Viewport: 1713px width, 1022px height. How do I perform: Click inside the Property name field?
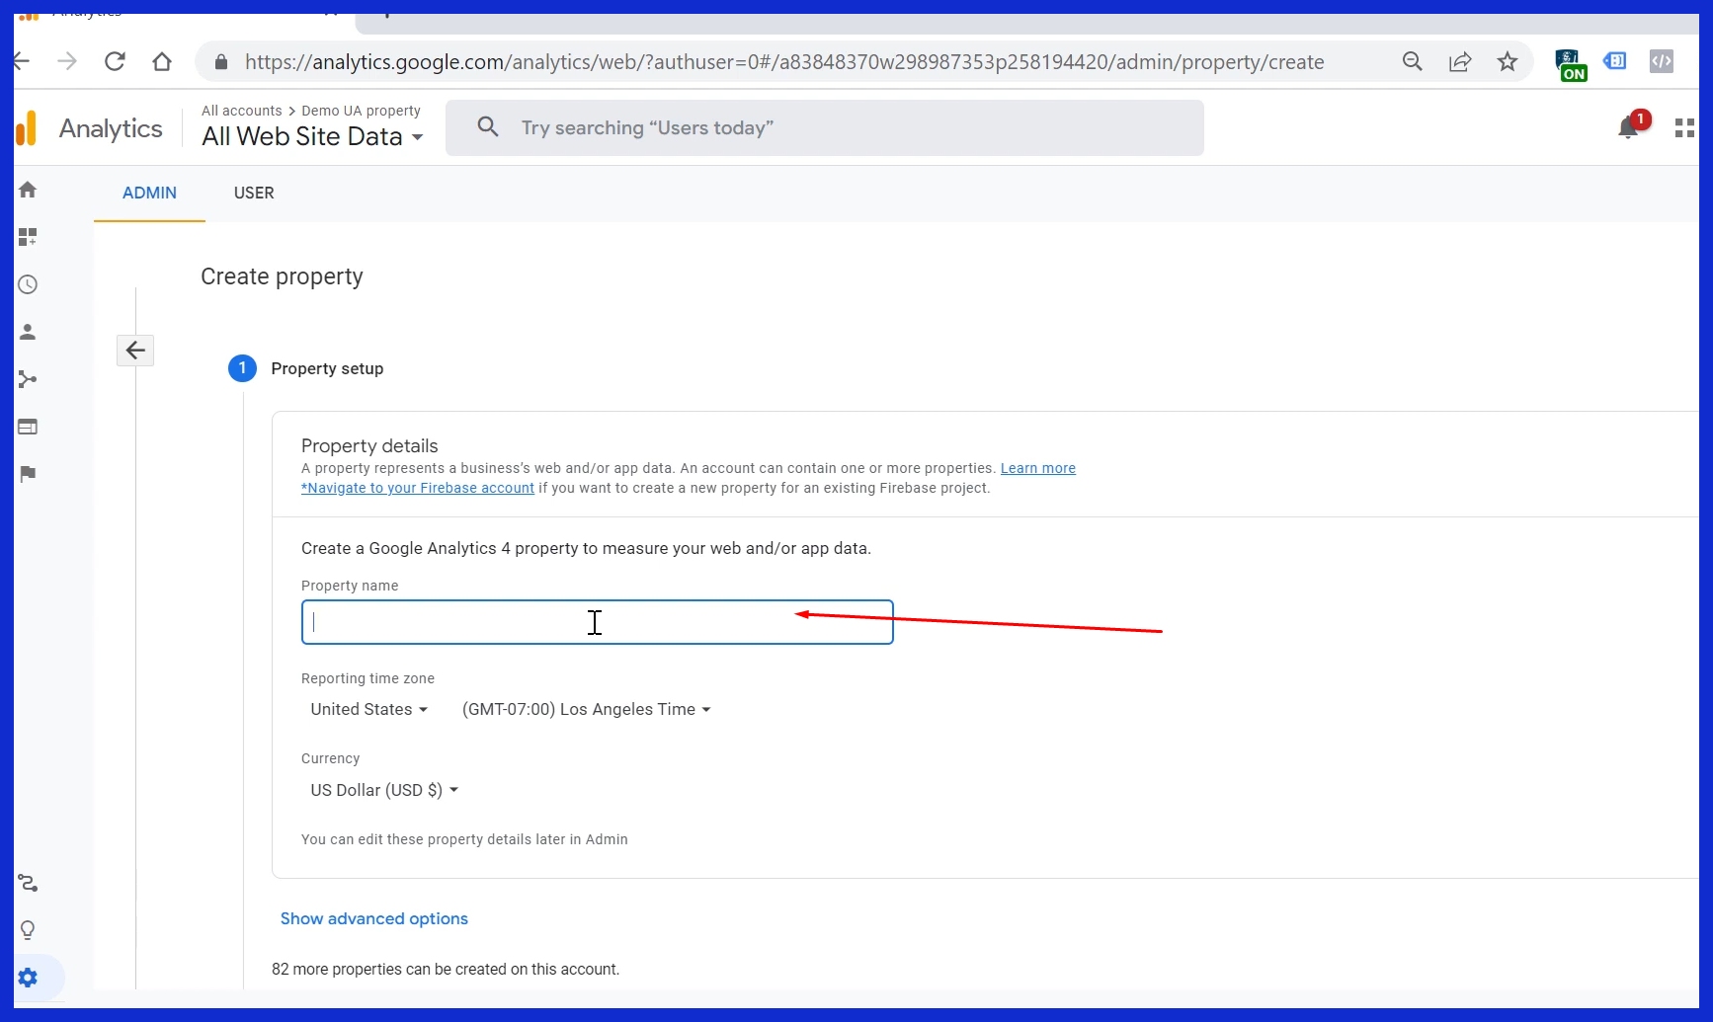(x=597, y=622)
